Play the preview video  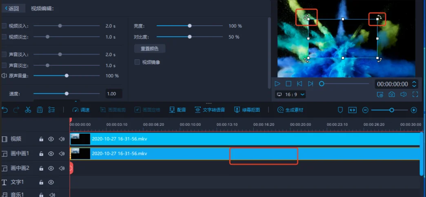pos(277,84)
